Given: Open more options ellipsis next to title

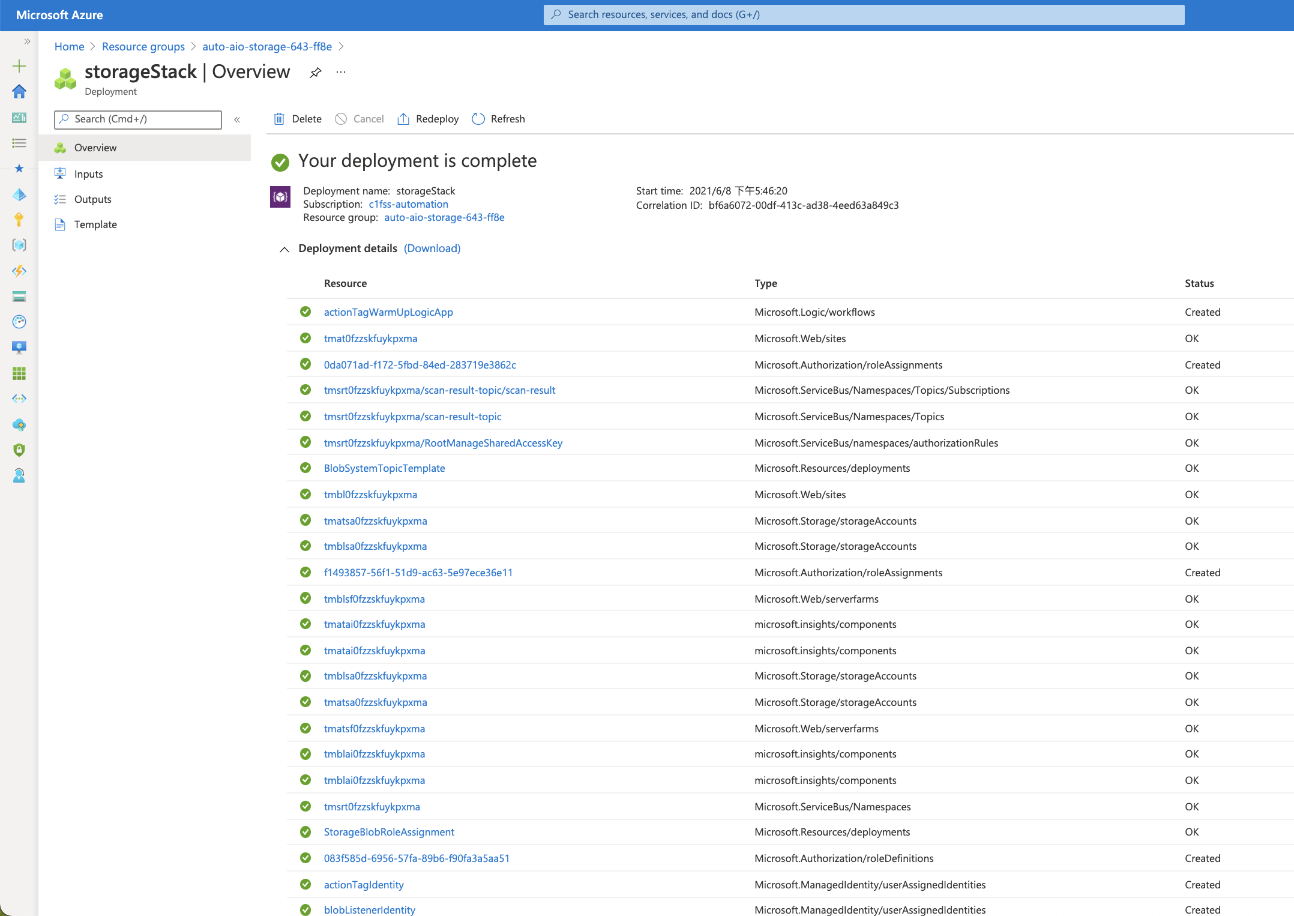Looking at the screenshot, I should (x=341, y=73).
